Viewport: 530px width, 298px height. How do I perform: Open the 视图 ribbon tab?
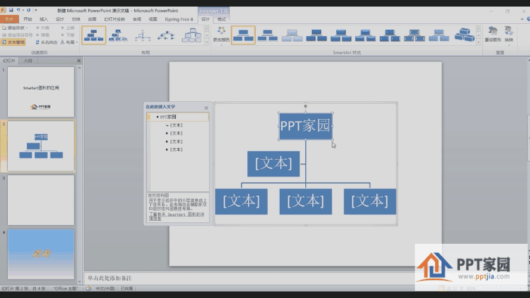coord(153,19)
